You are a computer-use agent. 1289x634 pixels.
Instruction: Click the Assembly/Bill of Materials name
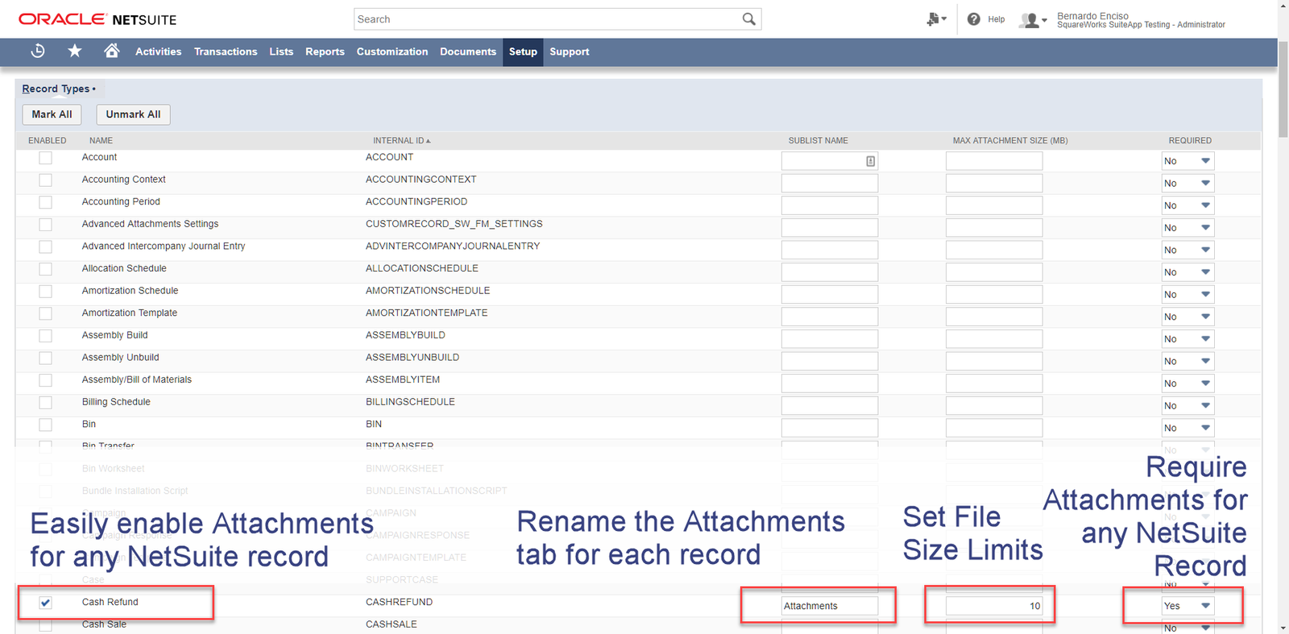(x=137, y=379)
